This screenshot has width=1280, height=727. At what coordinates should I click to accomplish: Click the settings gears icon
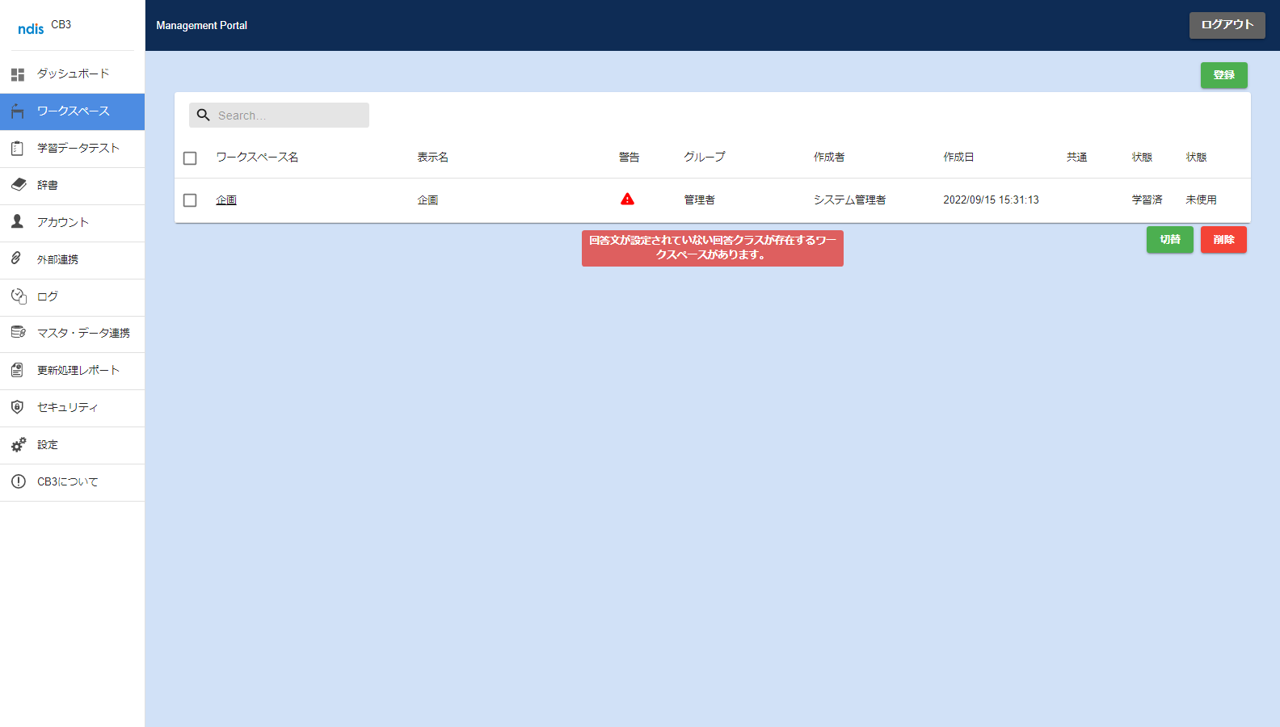tap(18, 444)
